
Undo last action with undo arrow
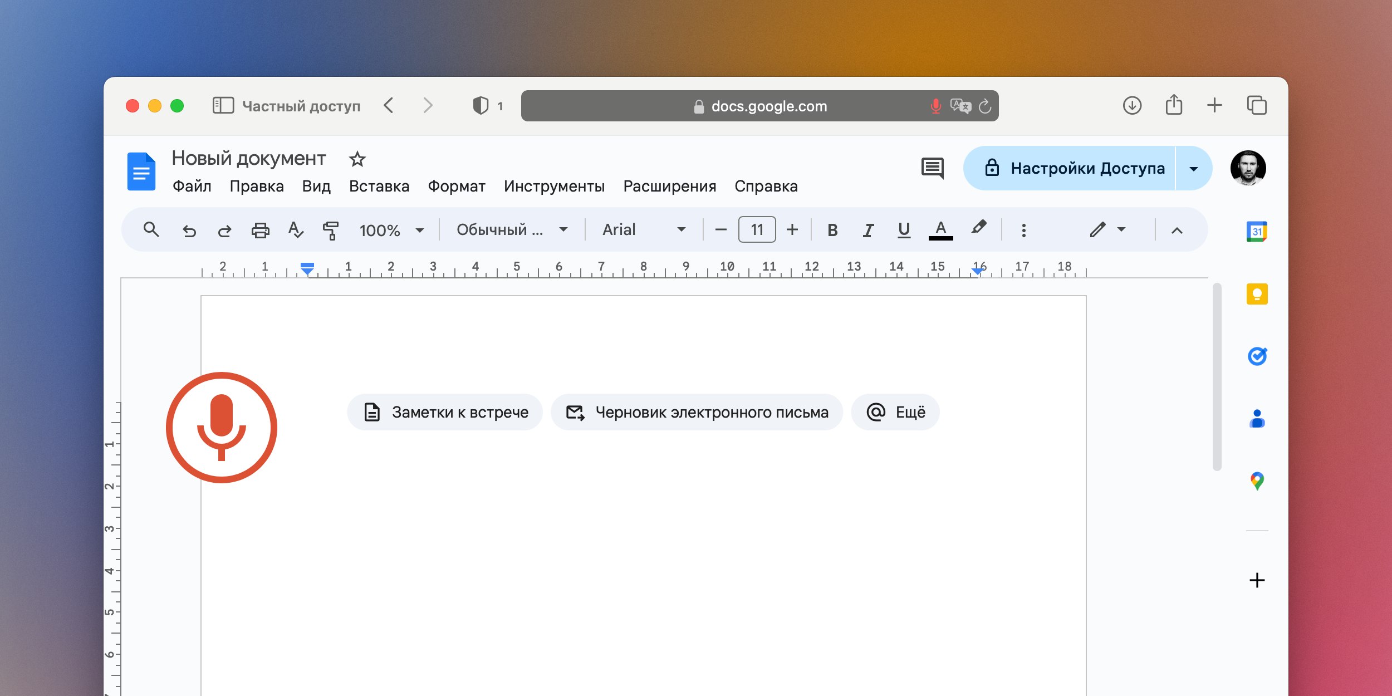click(189, 230)
